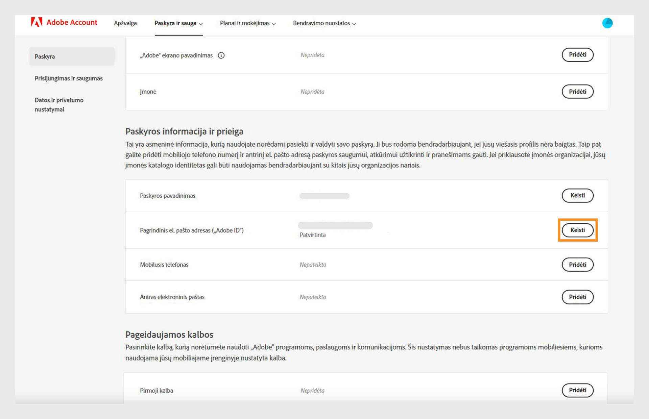Click Pridėti next to Įmonė
This screenshot has height=419, width=649.
tap(577, 92)
